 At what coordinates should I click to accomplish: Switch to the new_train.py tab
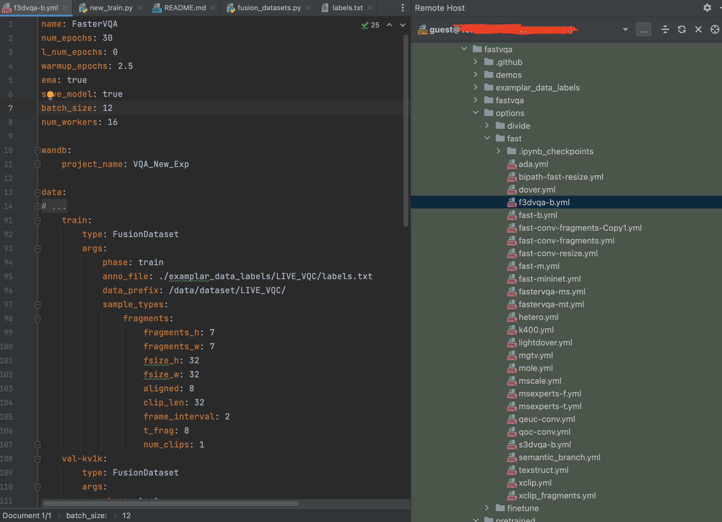point(111,8)
